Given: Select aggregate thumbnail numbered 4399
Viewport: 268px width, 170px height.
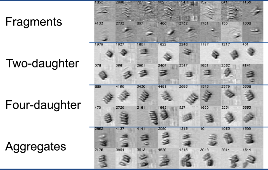Looking at the screenshot, I should pos(253,137).
